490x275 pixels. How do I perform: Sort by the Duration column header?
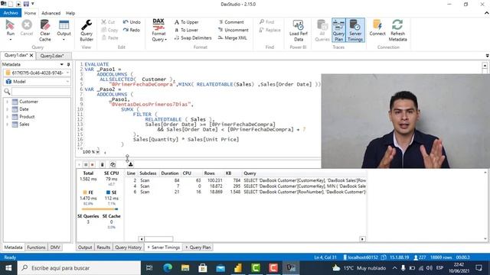[170, 173]
